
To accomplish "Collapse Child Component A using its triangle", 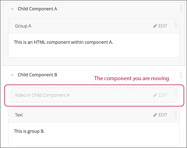I will (x=12, y=9).
